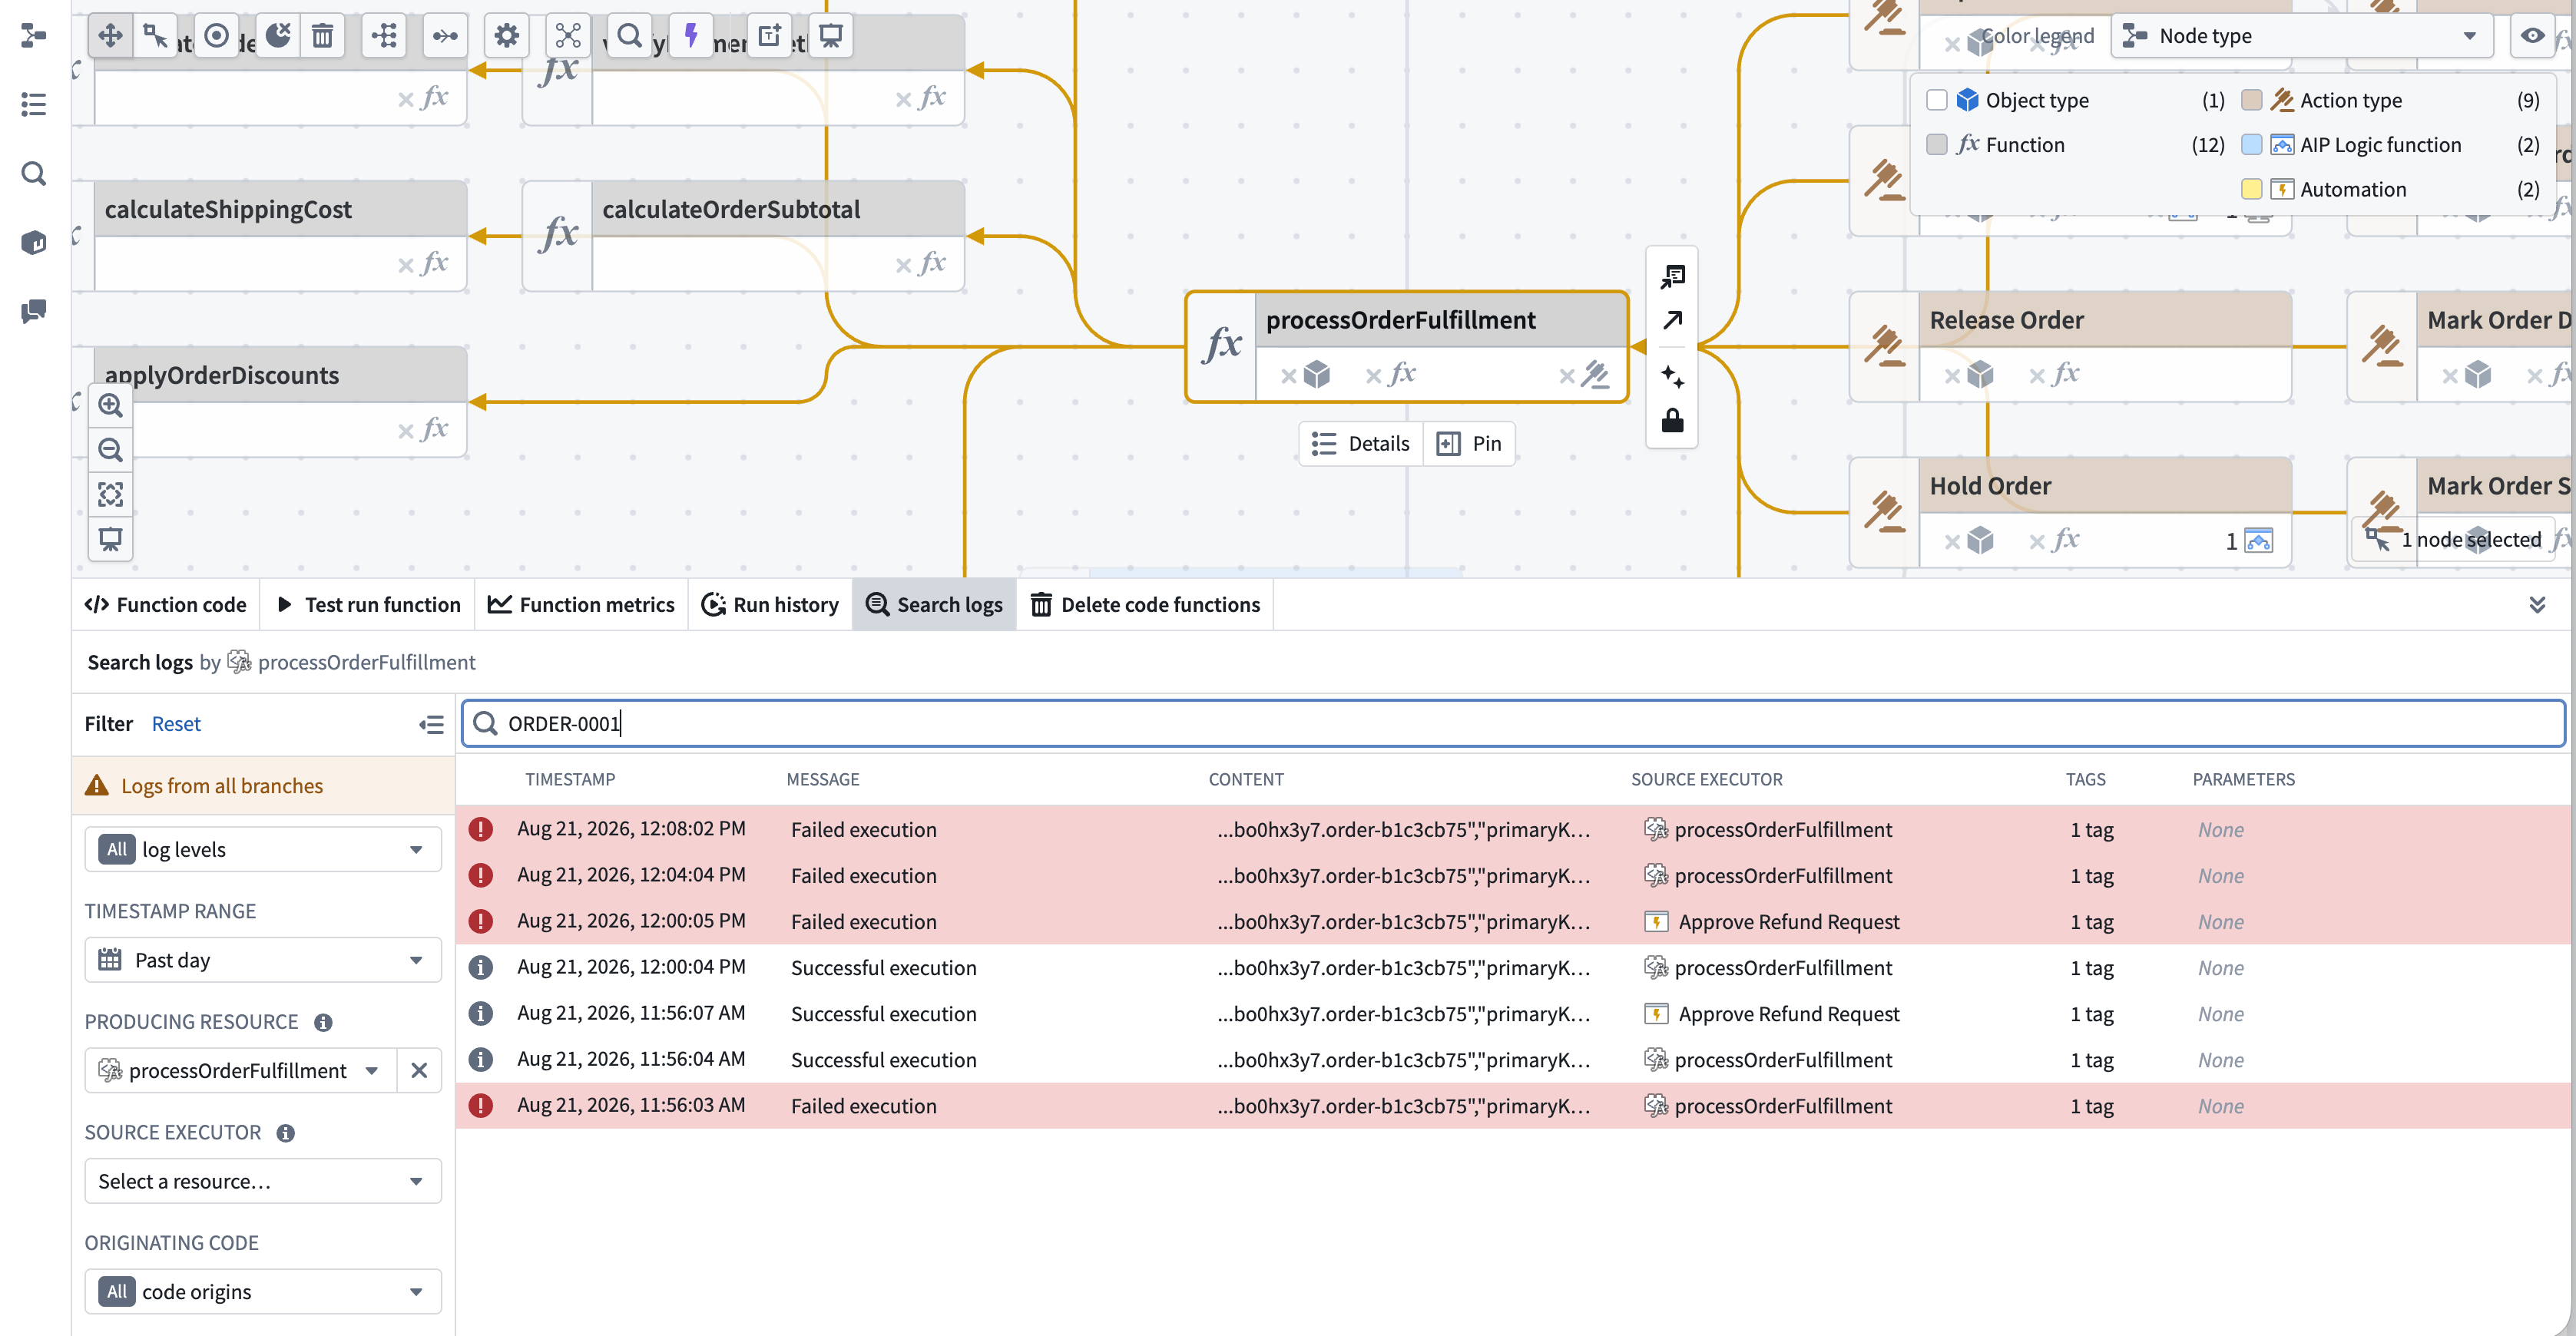Click the purple lightning bolt toolbar icon

[691, 36]
